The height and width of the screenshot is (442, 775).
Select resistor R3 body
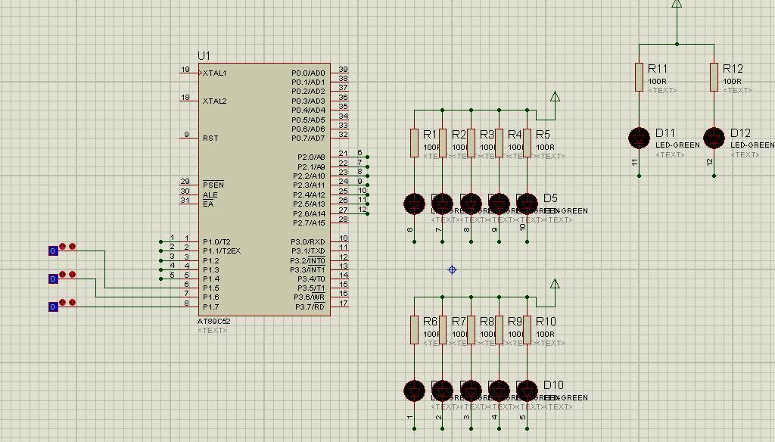[x=471, y=143]
